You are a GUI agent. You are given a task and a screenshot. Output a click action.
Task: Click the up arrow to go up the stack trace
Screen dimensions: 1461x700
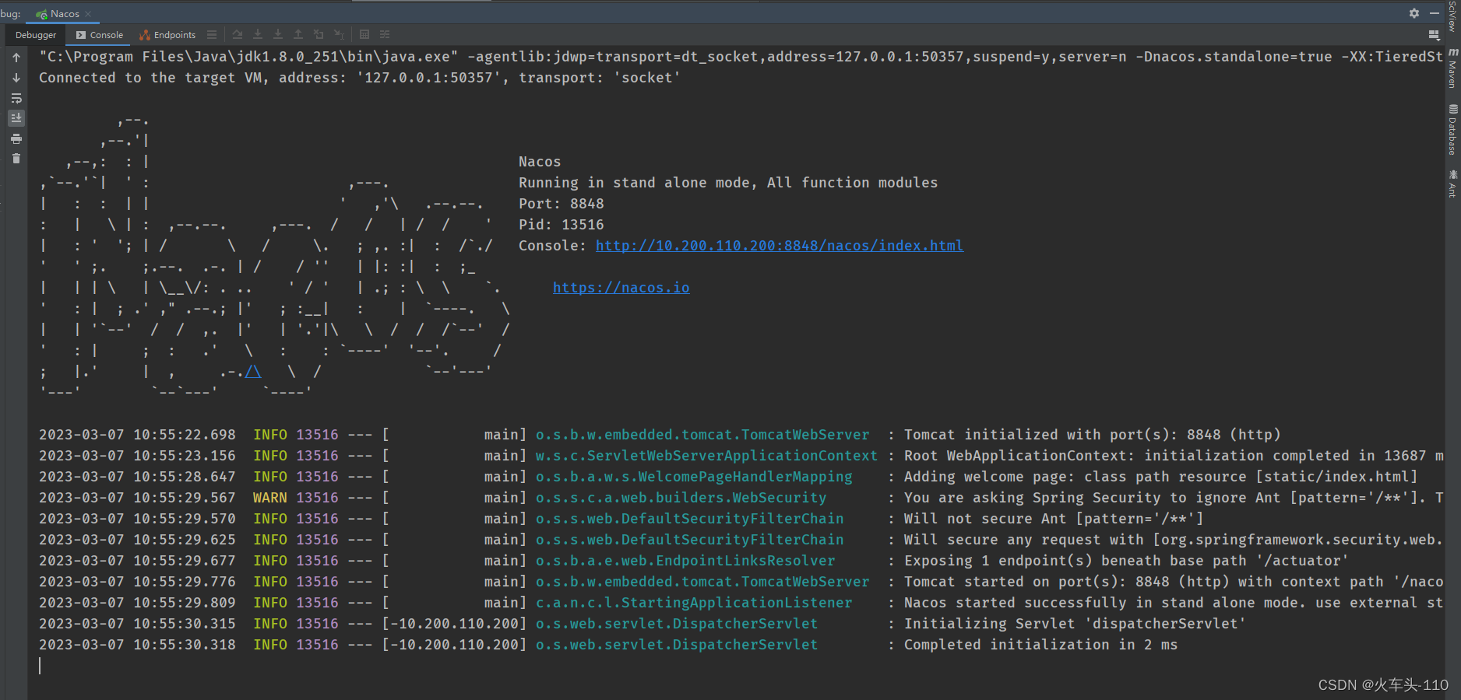(x=16, y=58)
